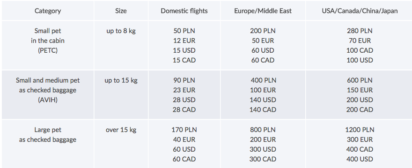
Task: Click the Size column header
Action: tap(121, 11)
